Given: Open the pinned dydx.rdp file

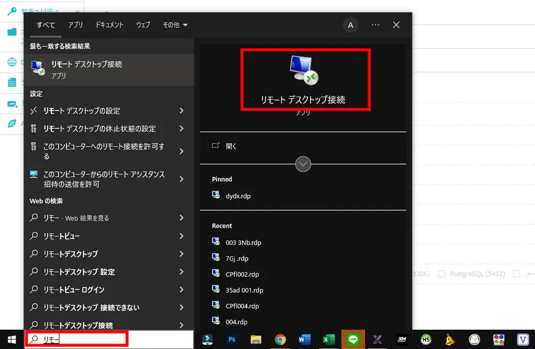Looking at the screenshot, I should point(236,195).
